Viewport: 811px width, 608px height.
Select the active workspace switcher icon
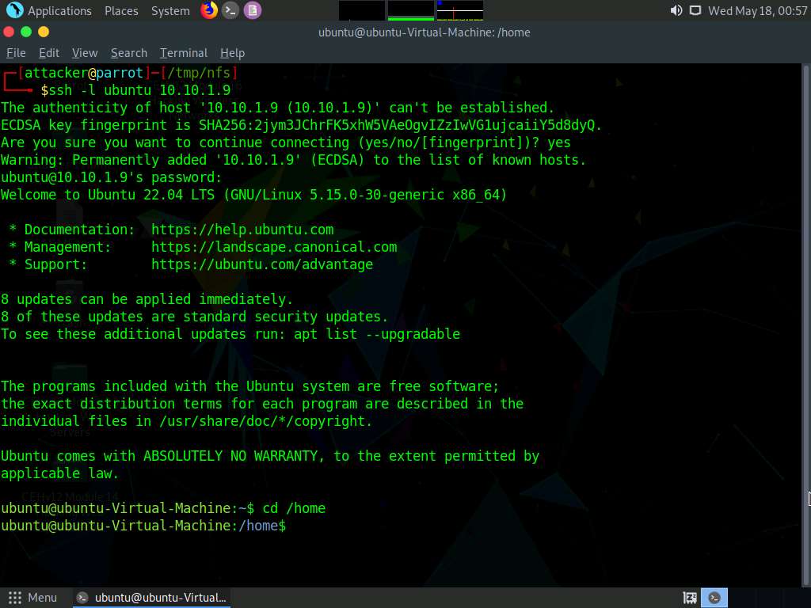[715, 598]
